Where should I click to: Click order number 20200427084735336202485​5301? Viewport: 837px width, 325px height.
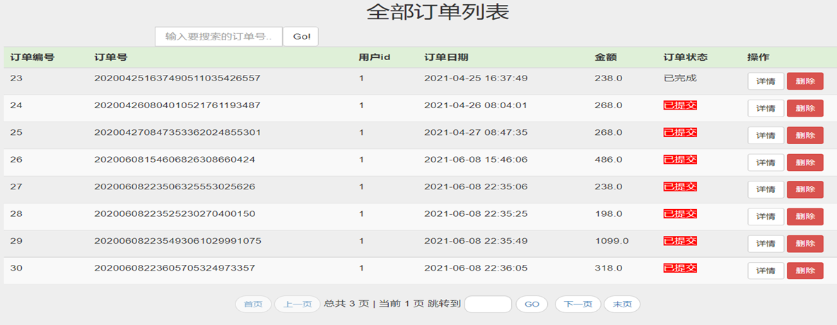[x=177, y=132]
